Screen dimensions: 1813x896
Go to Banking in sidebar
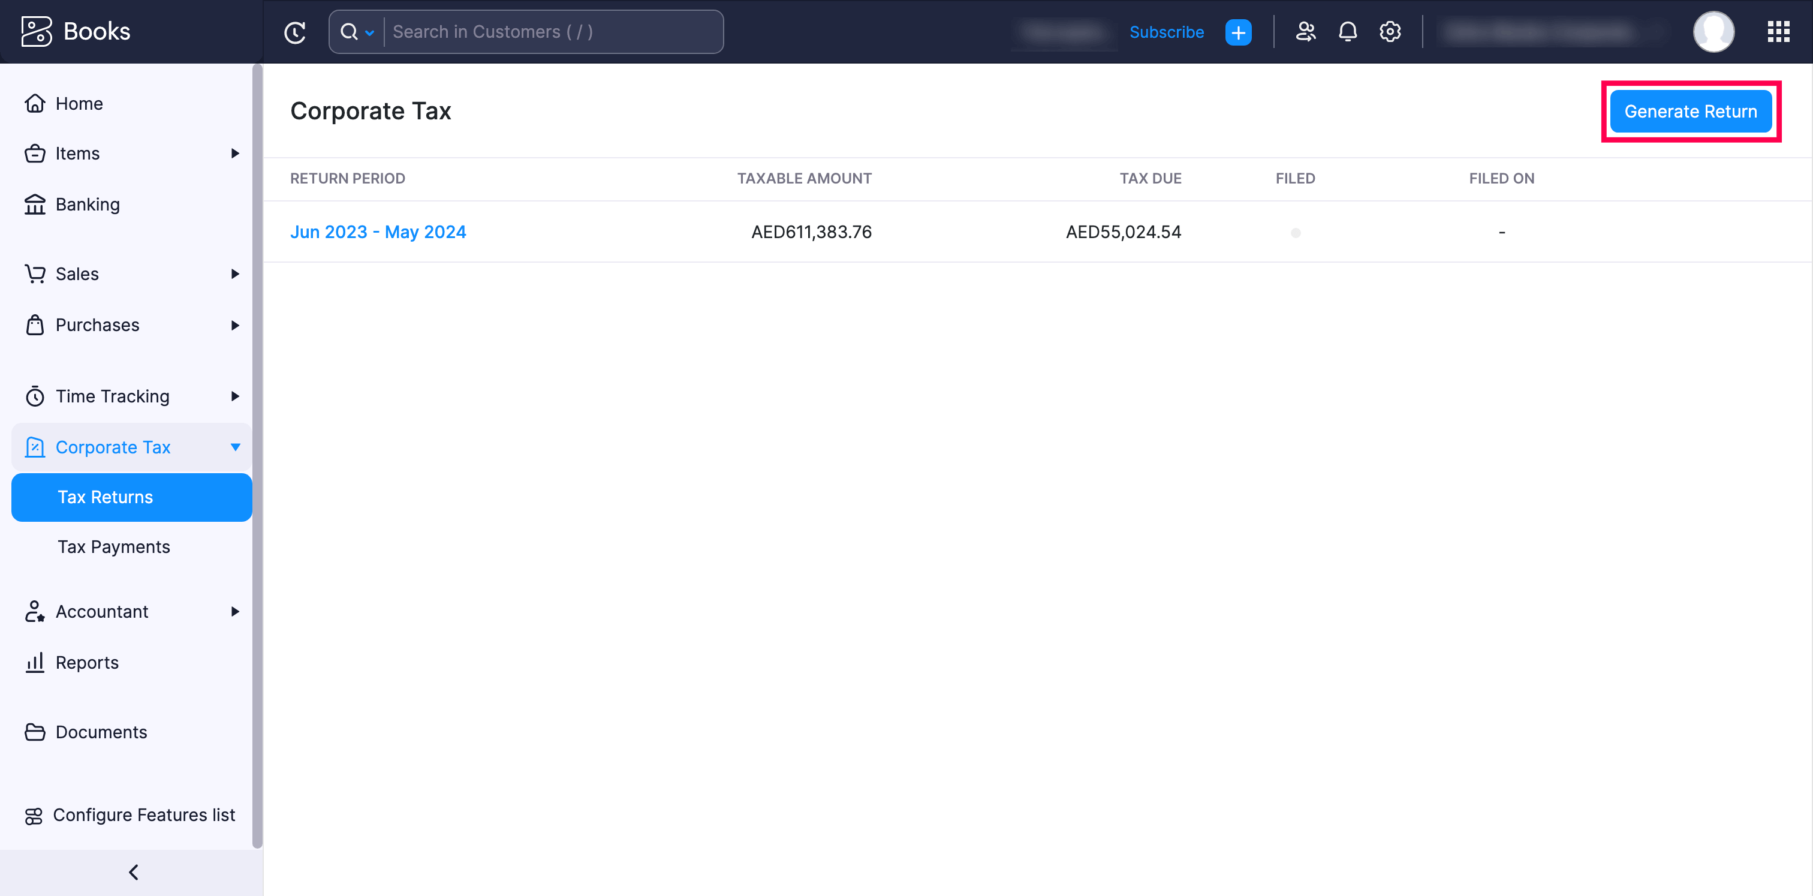[88, 204]
